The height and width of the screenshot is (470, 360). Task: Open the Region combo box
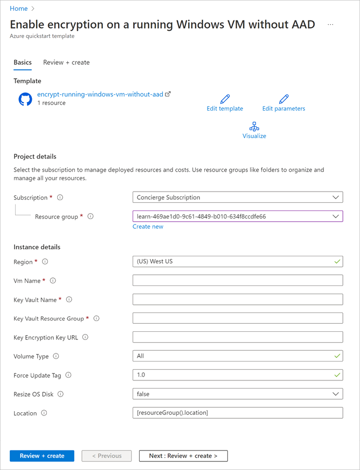pos(238,261)
